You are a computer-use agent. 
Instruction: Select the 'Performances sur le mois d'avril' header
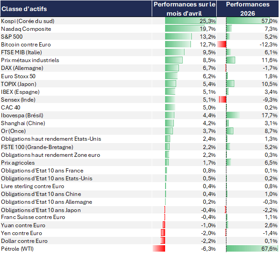coord(184,9)
